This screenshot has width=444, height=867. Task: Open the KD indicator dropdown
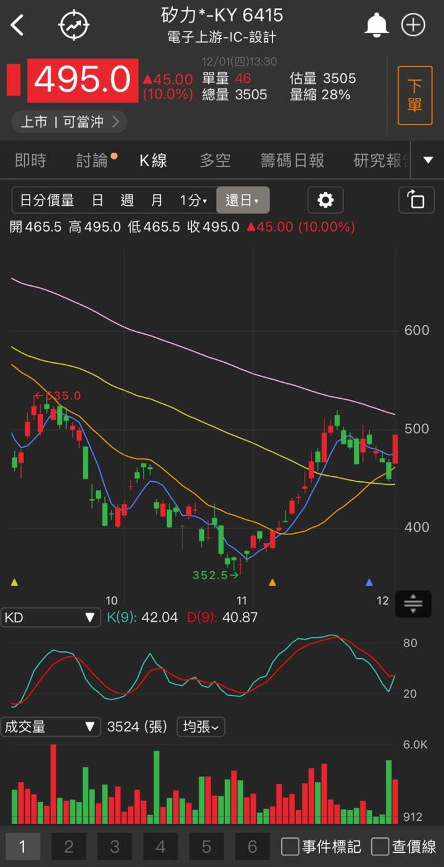51,617
